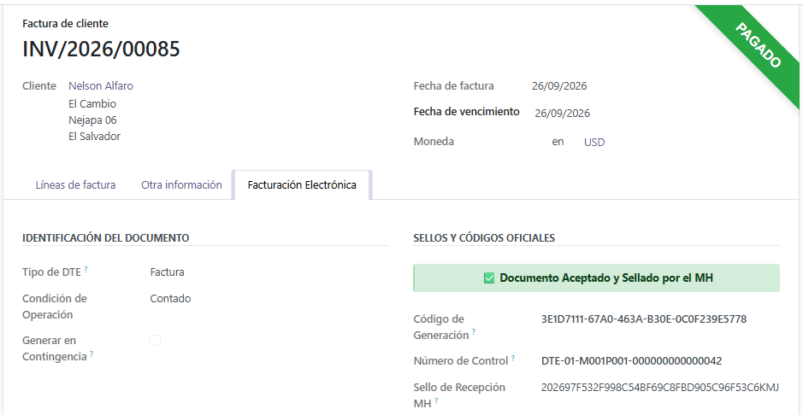
Task: Click the Fecha de vencimiento label
Action: 467,111
